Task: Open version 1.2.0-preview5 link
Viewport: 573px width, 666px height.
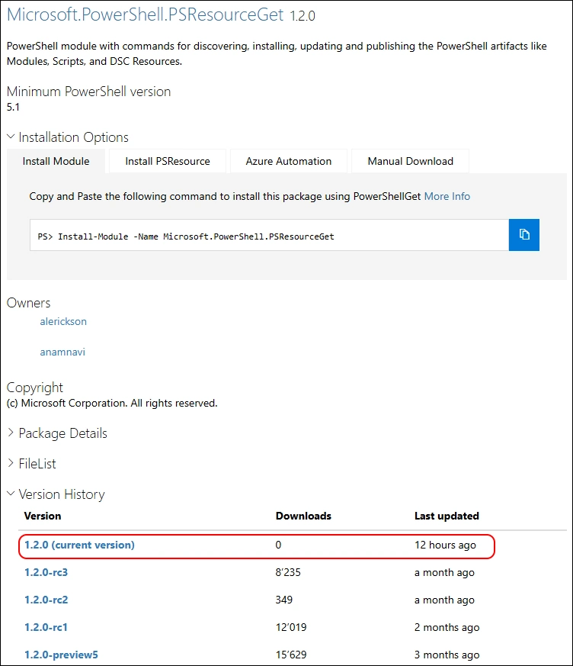Action: pos(62,655)
